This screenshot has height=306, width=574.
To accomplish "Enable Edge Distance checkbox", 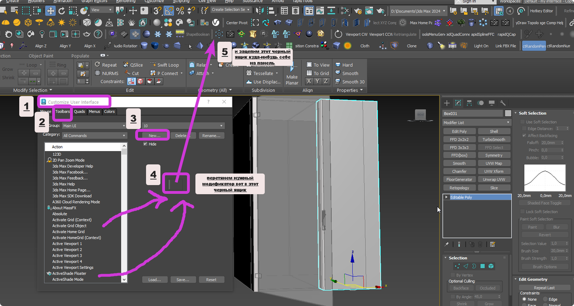I will click(x=524, y=129).
